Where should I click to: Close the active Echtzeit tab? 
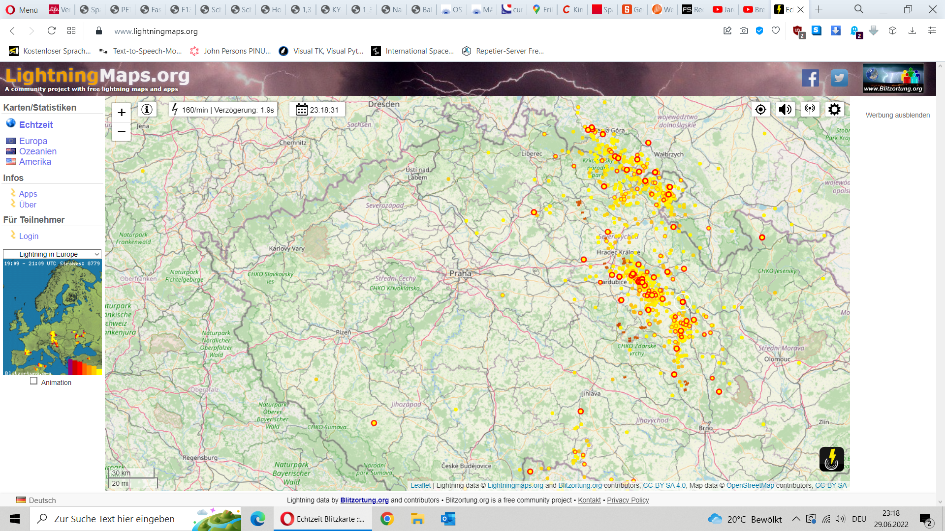(801, 9)
